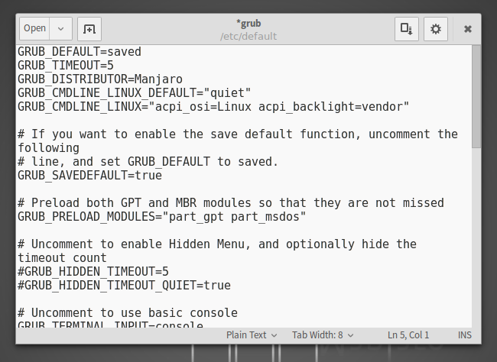
Task: Expand the recent files arrow beside Open
Action: pos(61,28)
